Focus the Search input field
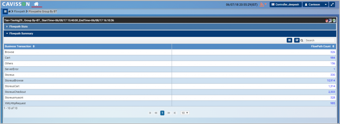The image size is (340, 124). [x=320, y=40]
